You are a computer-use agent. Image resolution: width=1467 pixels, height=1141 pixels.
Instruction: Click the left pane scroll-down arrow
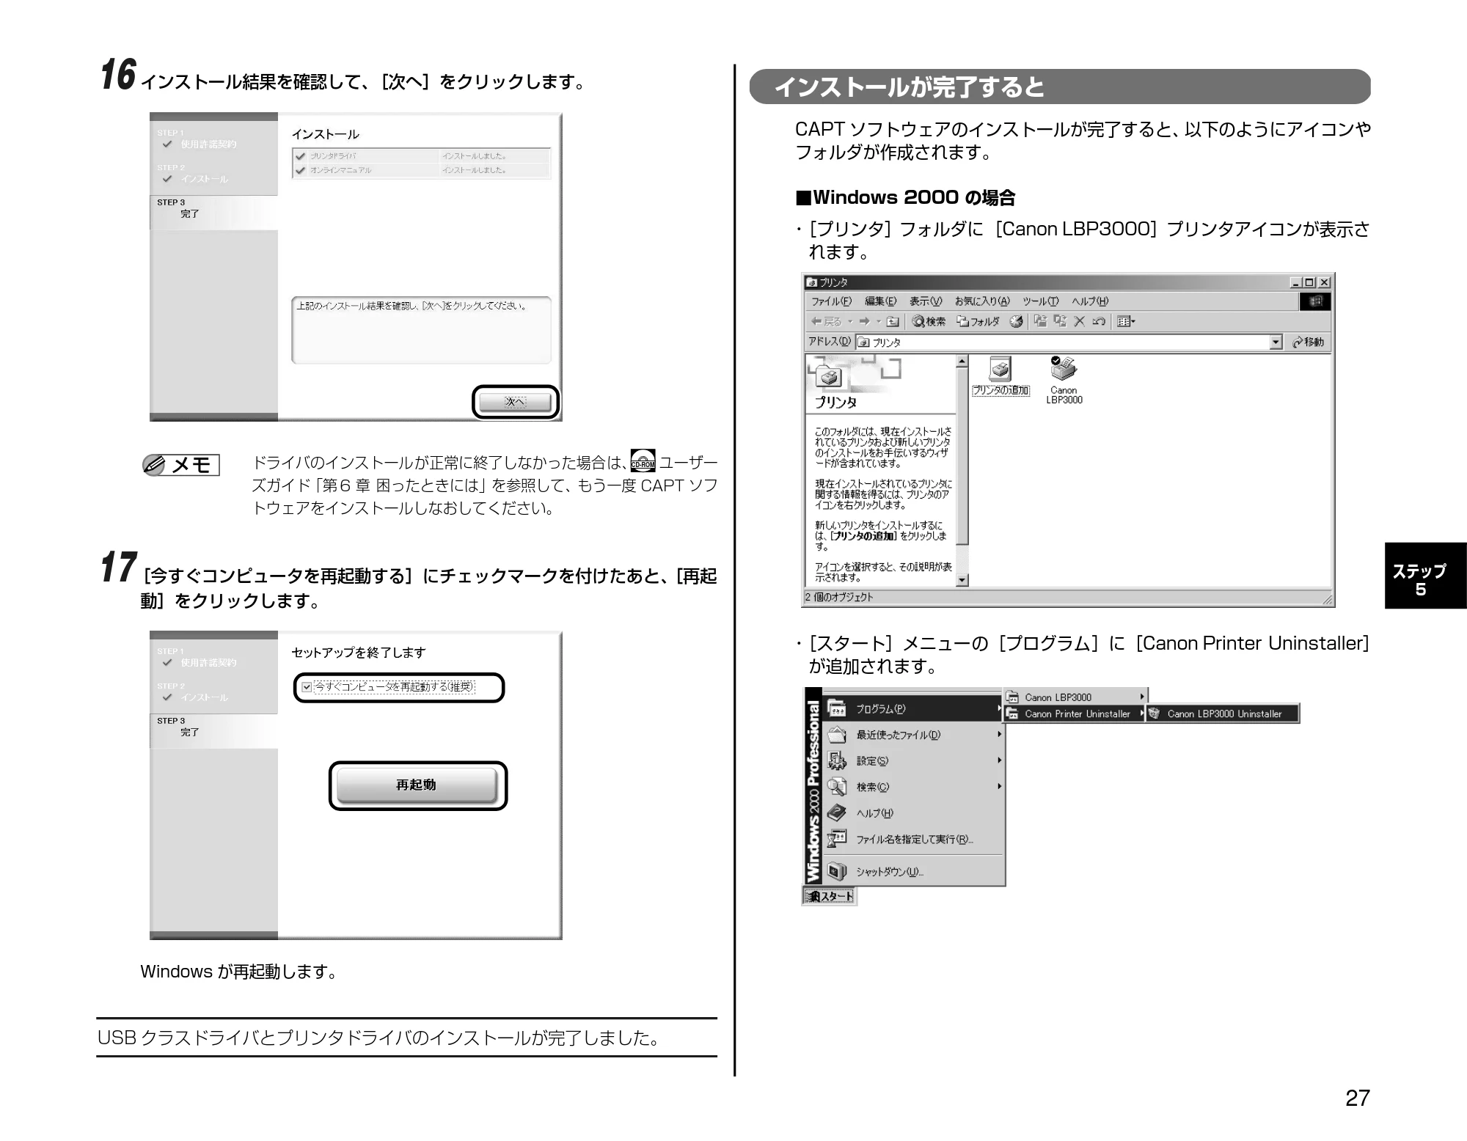962,580
